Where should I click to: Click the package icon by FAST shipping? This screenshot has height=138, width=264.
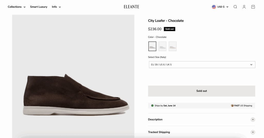232,105
